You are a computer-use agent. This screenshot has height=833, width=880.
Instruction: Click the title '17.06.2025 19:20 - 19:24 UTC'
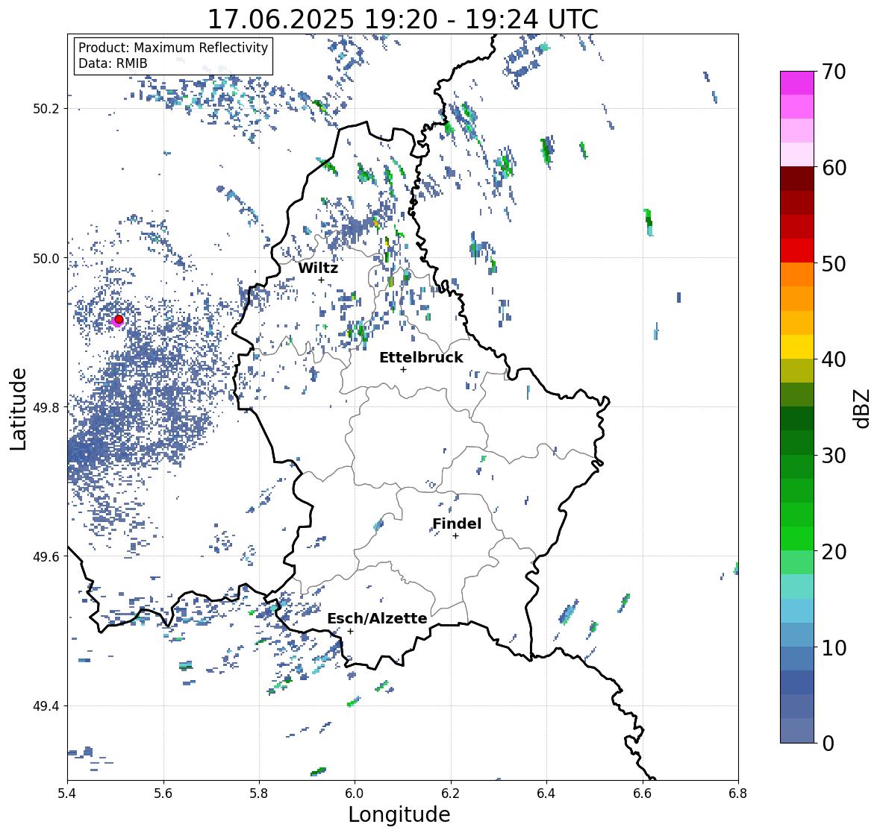coord(403,19)
